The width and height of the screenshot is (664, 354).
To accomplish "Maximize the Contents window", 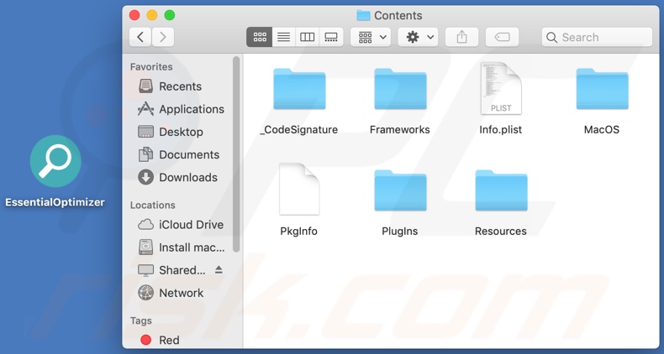I will click(x=170, y=16).
